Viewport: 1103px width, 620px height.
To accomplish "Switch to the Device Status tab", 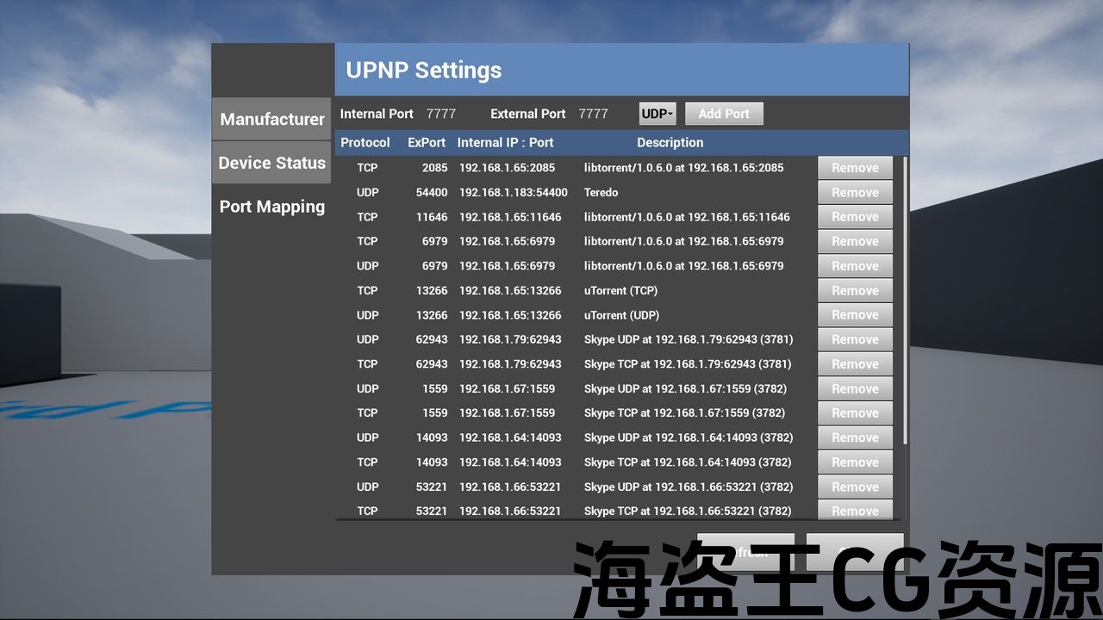I will click(271, 163).
